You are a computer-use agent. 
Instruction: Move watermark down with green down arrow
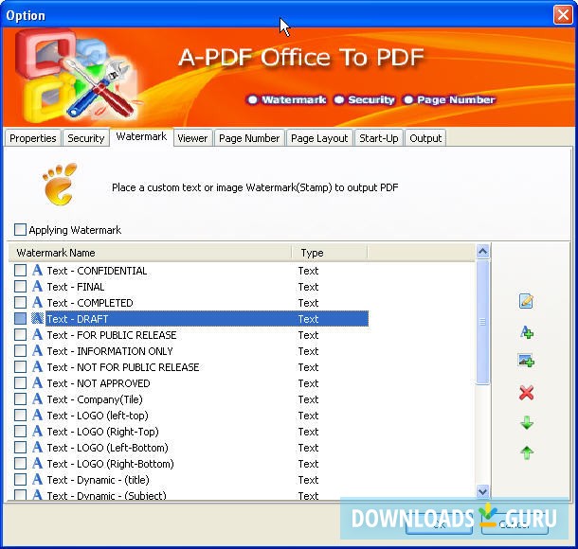click(x=527, y=423)
